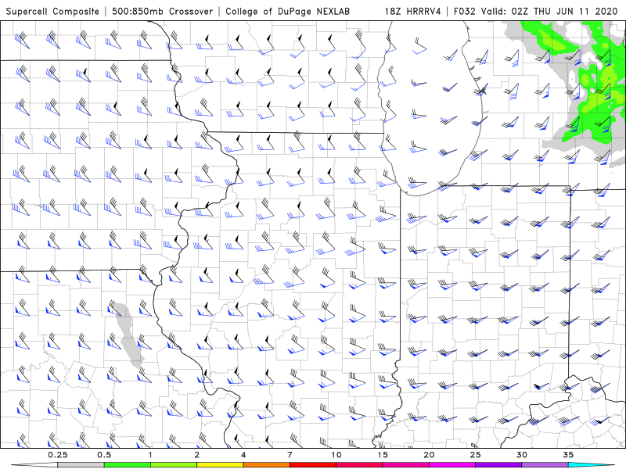The height and width of the screenshot is (469, 626).
Task: Select the red 7–10 legend swatch
Action: (313, 465)
